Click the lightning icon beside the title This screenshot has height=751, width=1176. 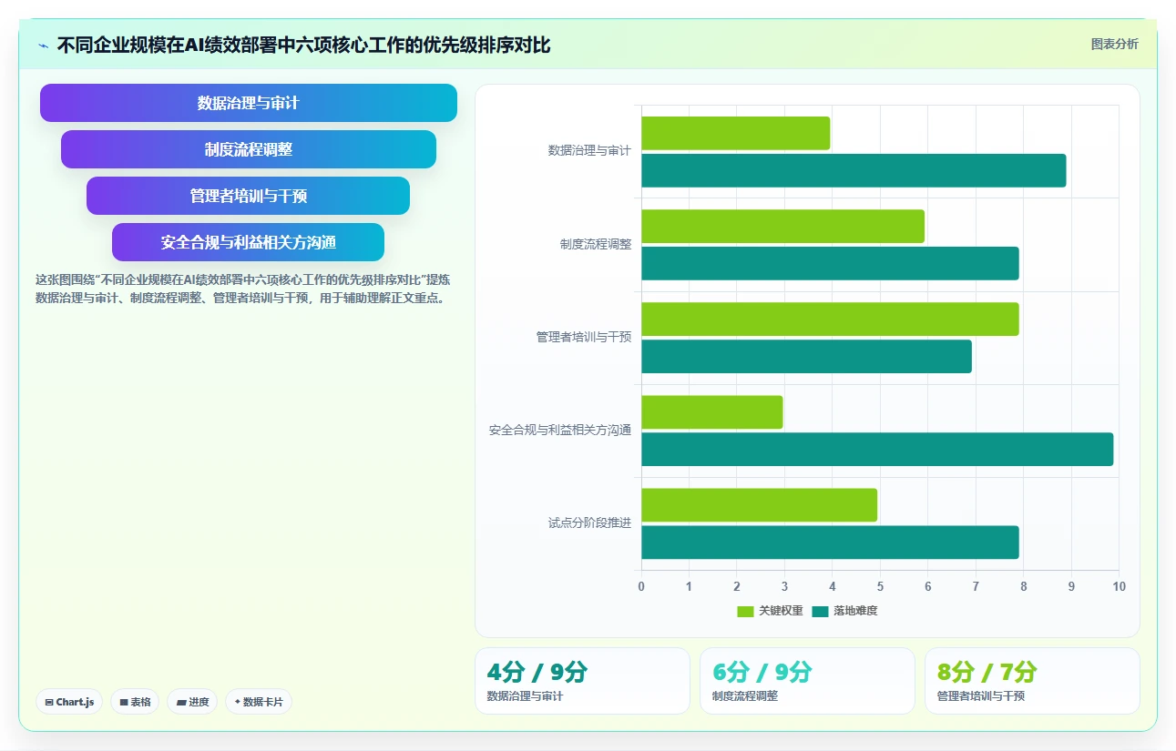click(44, 45)
